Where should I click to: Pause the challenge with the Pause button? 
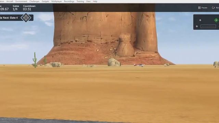coord(203,8)
